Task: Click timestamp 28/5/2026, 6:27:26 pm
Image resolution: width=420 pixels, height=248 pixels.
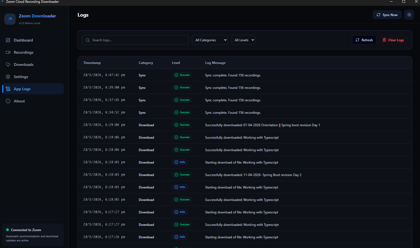Action: pos(104,237)
